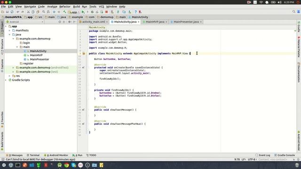Click the demomvp breadcrumb item
Image resolution: width=301 pixels, height=169 pixels.
pos(105,17)
